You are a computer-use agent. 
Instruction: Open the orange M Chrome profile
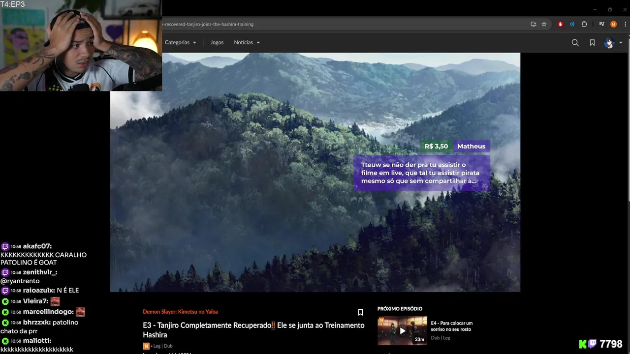click(x=613, y=24)
